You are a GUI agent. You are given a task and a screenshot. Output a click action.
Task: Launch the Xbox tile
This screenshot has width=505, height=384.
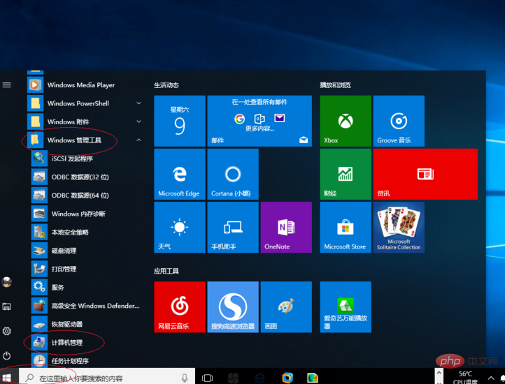346,121
